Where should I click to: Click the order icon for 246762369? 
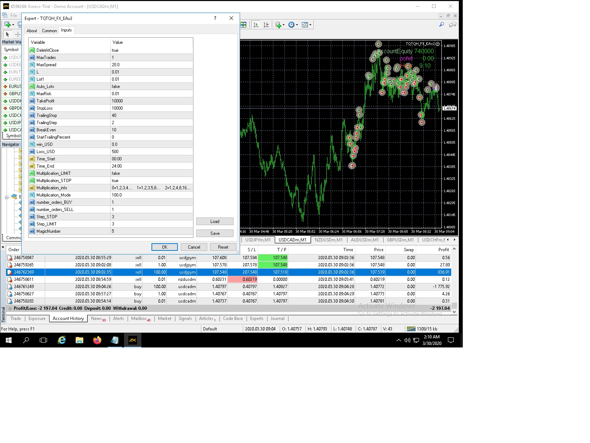(x=10, y=272)
